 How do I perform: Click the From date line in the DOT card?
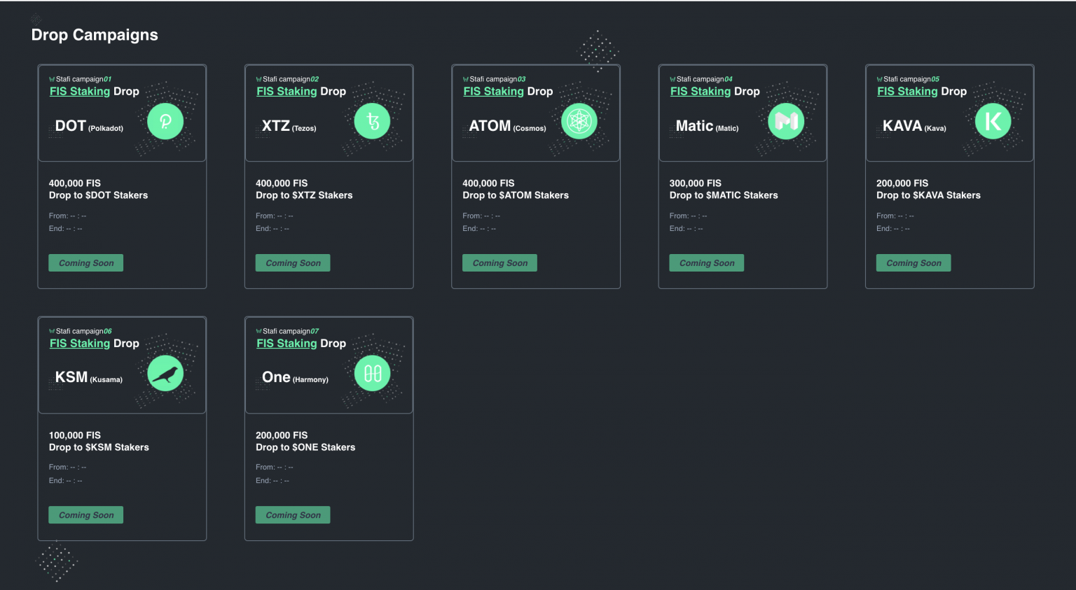[x=67, y=216]
